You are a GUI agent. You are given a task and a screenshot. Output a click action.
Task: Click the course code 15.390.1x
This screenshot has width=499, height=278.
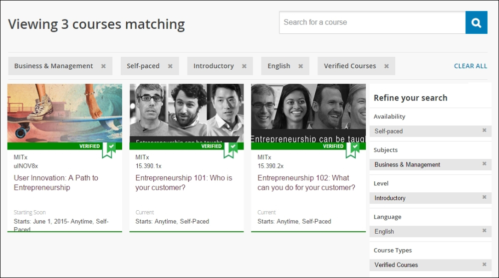(148, 166)
